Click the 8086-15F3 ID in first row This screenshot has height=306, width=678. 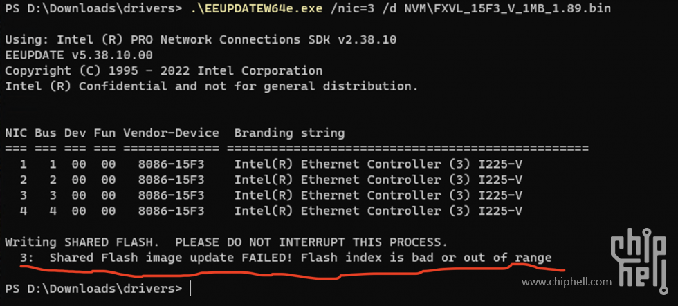click(x=171, y=164)
